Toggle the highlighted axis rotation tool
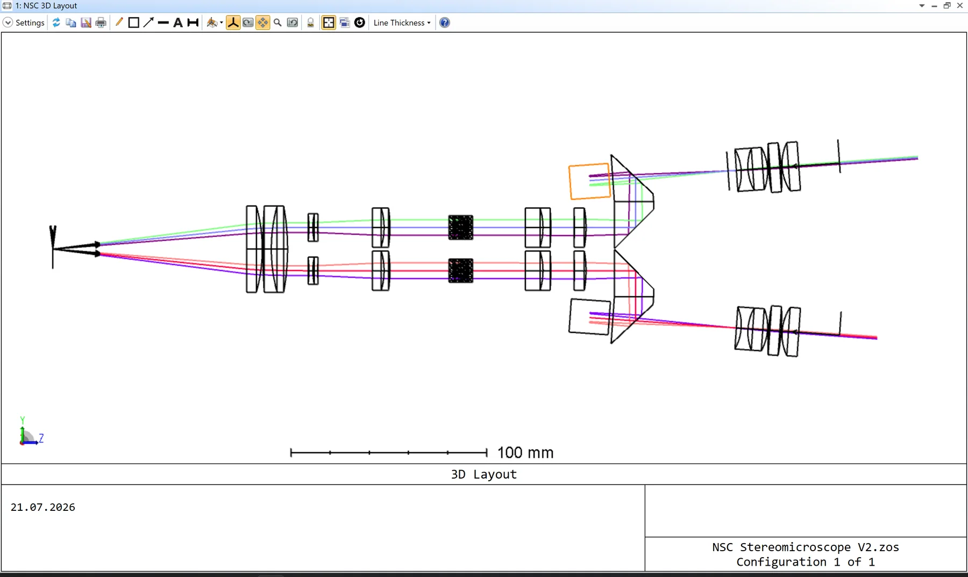The width and height of the screenshot is (968, 577). coord(233,23)
